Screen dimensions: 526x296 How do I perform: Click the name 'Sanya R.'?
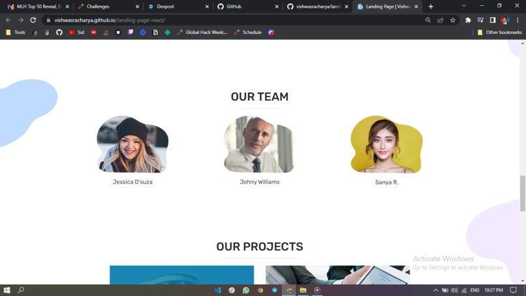(386, 182)
